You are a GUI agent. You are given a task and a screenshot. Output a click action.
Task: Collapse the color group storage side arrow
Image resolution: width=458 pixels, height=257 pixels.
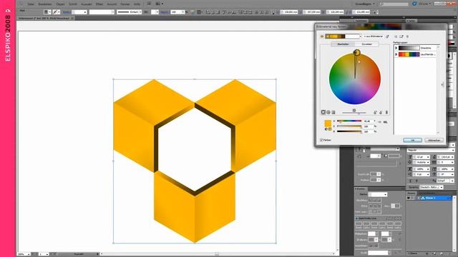point(442,84)
